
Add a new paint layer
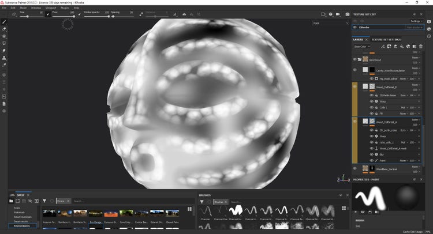[395, 47]
